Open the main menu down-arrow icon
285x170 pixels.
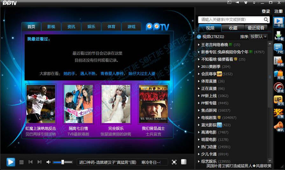tap(254, 2)
